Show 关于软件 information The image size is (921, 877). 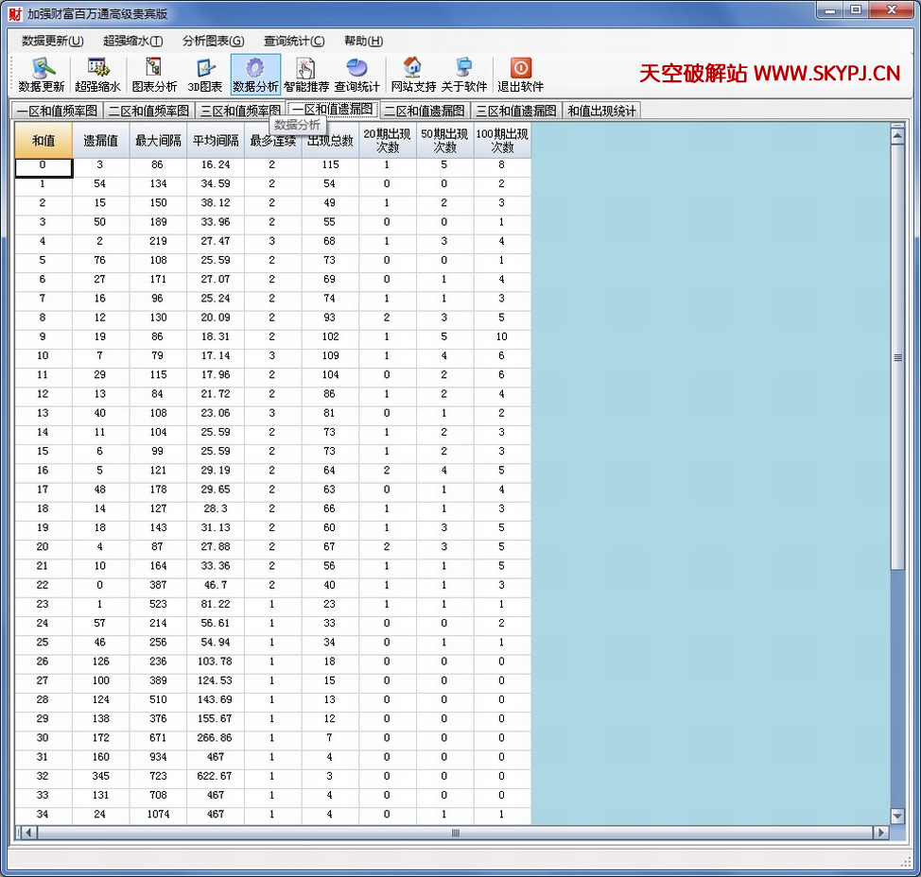464,75
